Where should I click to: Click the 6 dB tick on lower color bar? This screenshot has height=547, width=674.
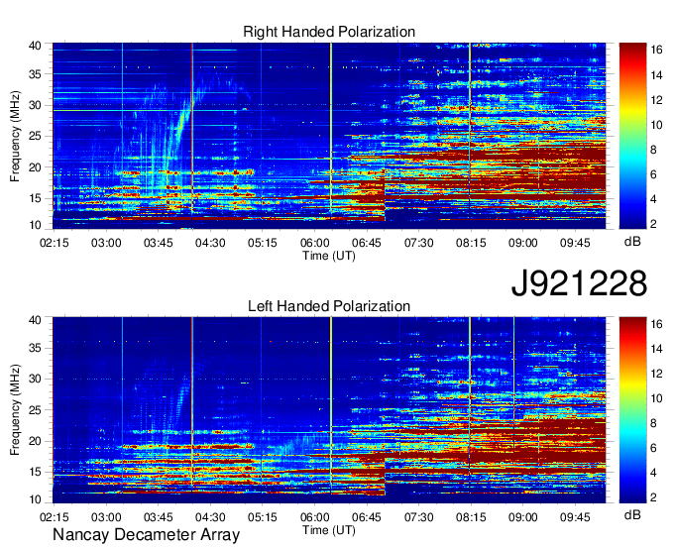coord(653,448)
